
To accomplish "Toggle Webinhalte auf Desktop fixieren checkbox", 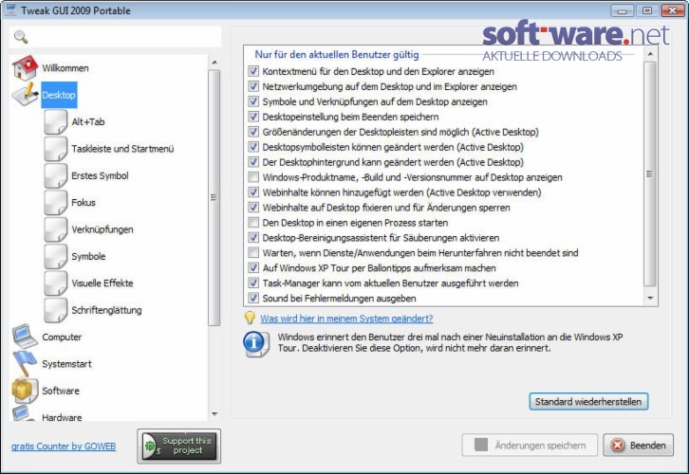I will point(253,208).
